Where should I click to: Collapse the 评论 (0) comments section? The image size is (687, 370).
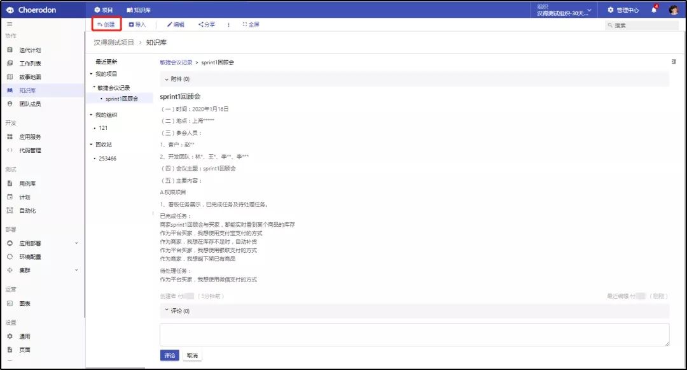coord(167,311)
